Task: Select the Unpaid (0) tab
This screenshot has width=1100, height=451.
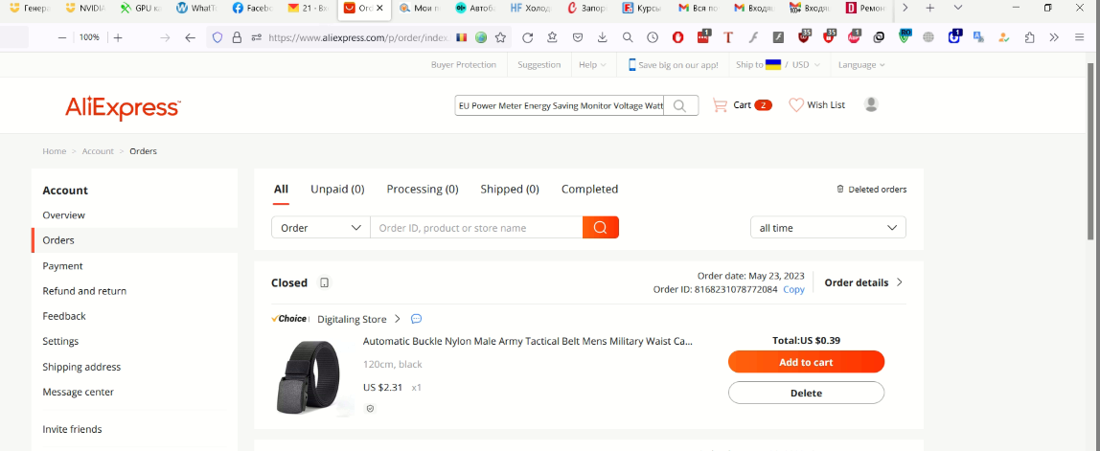Action: tap(337, 190)
